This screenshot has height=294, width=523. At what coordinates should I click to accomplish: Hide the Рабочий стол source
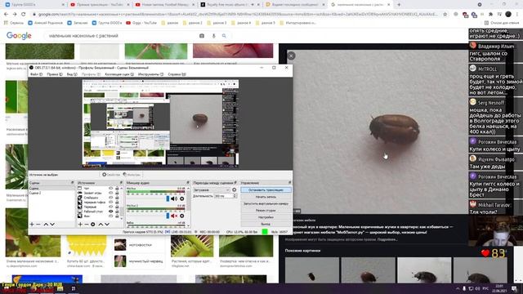111,212
